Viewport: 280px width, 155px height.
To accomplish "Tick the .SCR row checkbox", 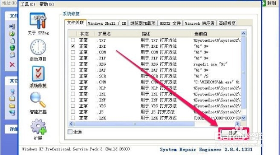I will (73, 76).
